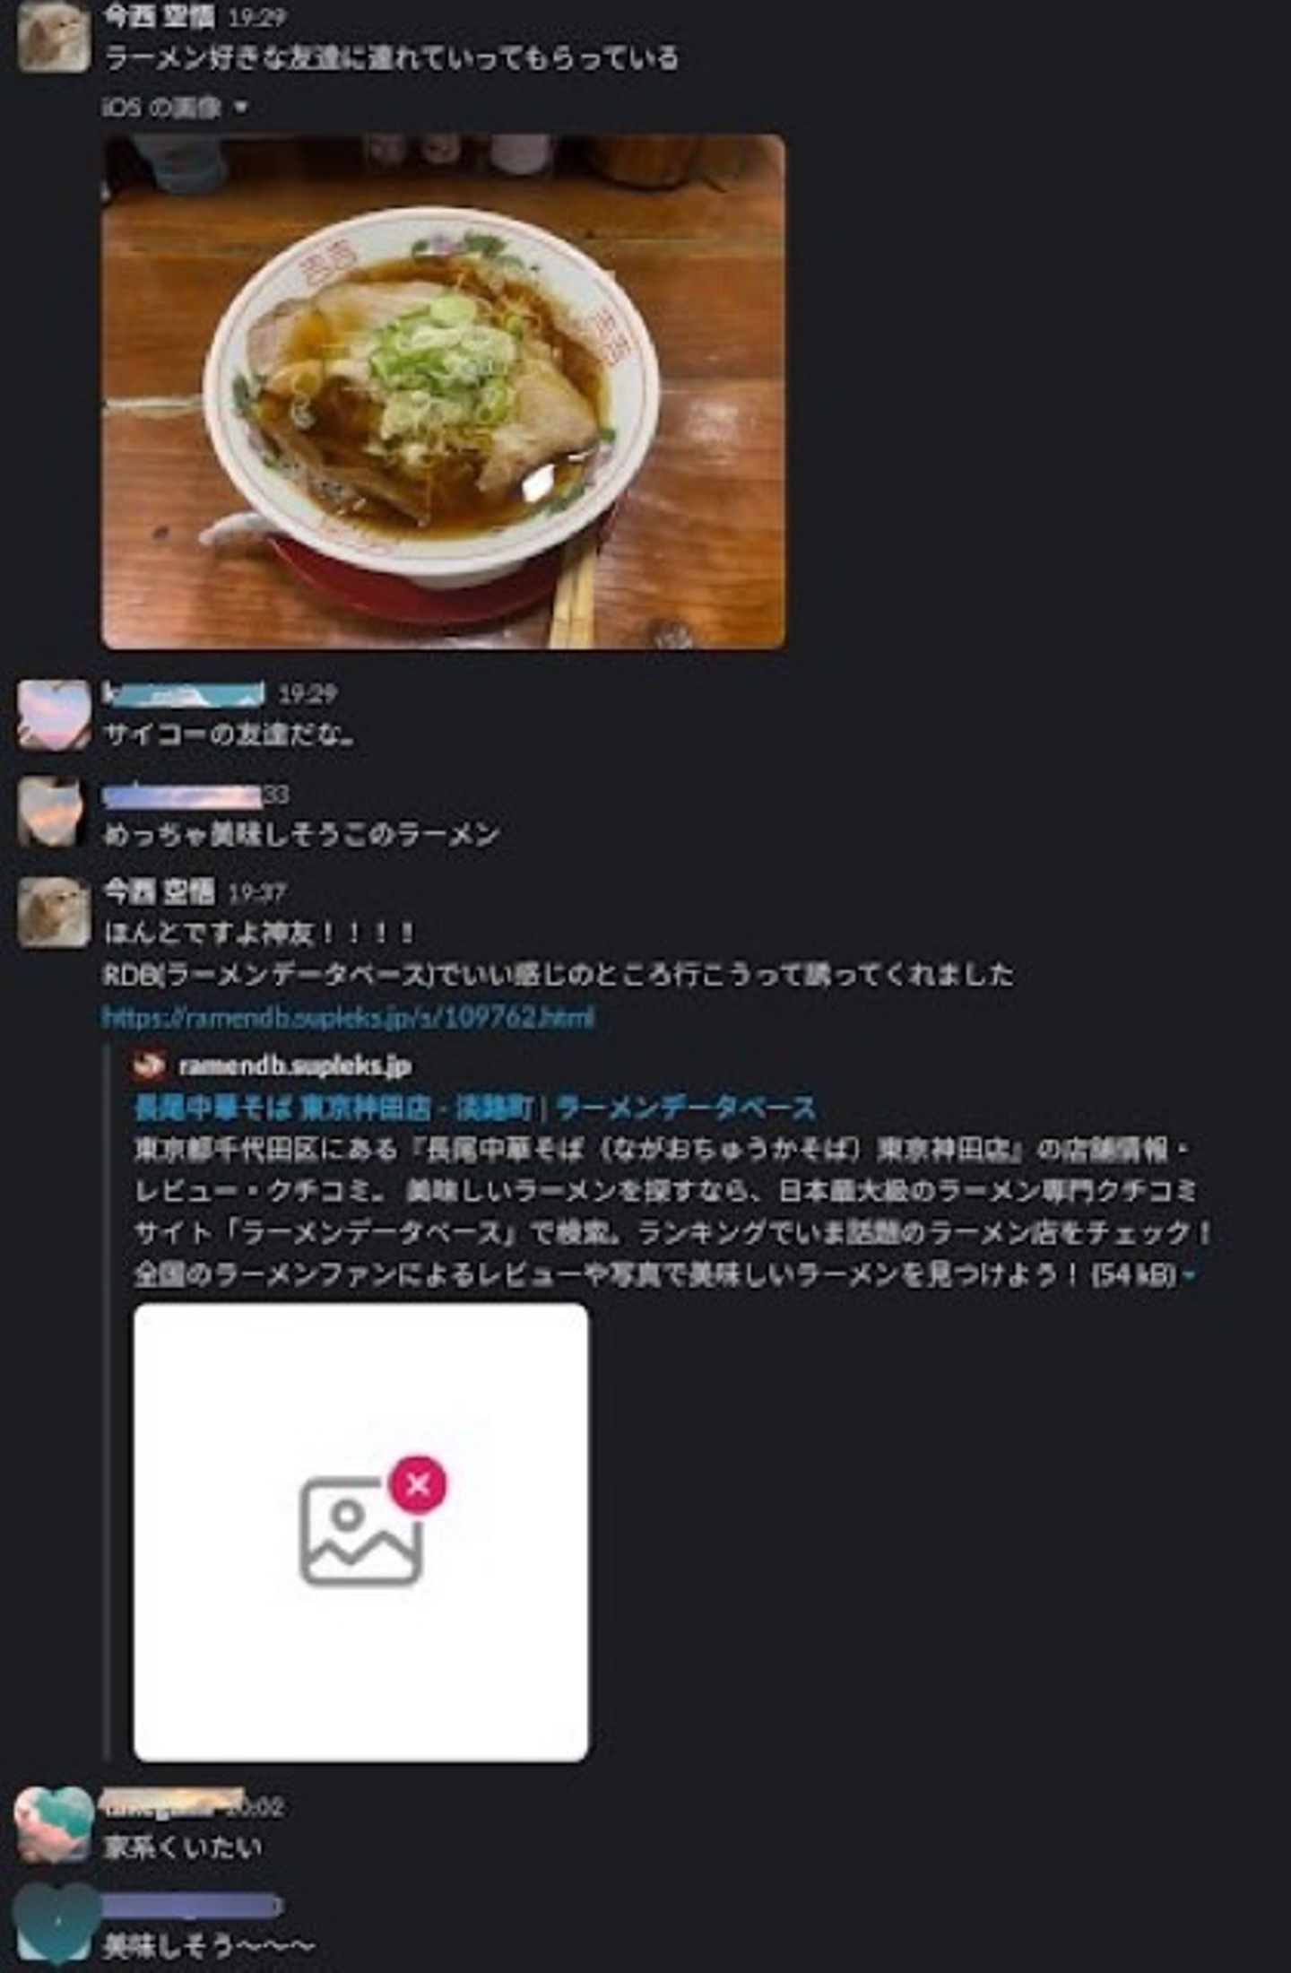Collapse the iOS image attachment arrow
The height and width of the screenshot is (1973, 1291).
tap(240, 108)
